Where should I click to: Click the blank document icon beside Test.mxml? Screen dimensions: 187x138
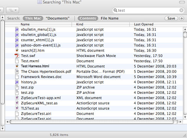(x=17, y=61)
